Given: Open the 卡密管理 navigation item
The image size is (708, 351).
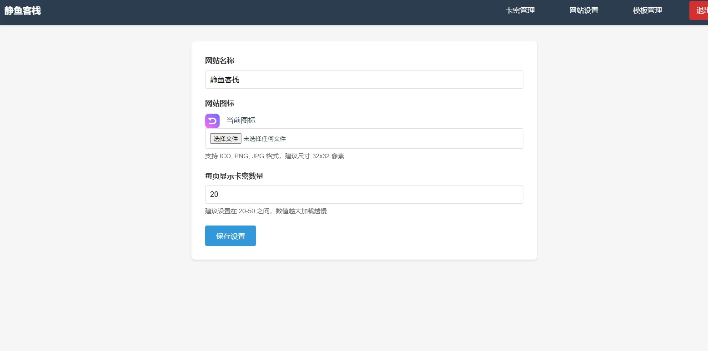Looking at the screenshot, I should click(520, 10).
